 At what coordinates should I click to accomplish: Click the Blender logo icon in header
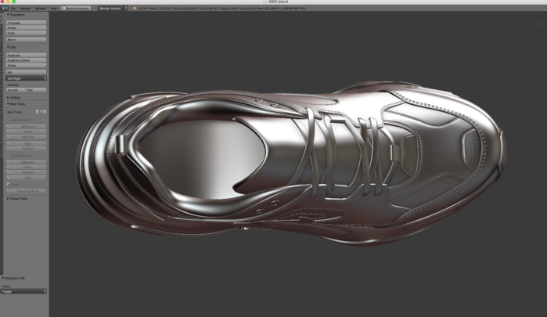pyautogui.click(x=132, y=8)
